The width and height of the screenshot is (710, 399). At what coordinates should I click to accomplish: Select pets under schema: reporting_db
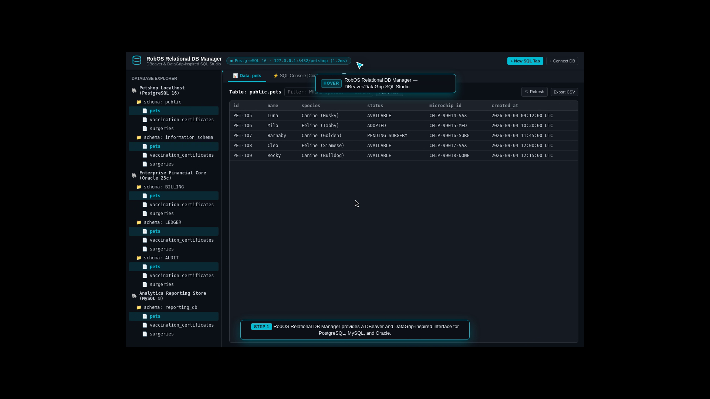(x=173, y=316)
